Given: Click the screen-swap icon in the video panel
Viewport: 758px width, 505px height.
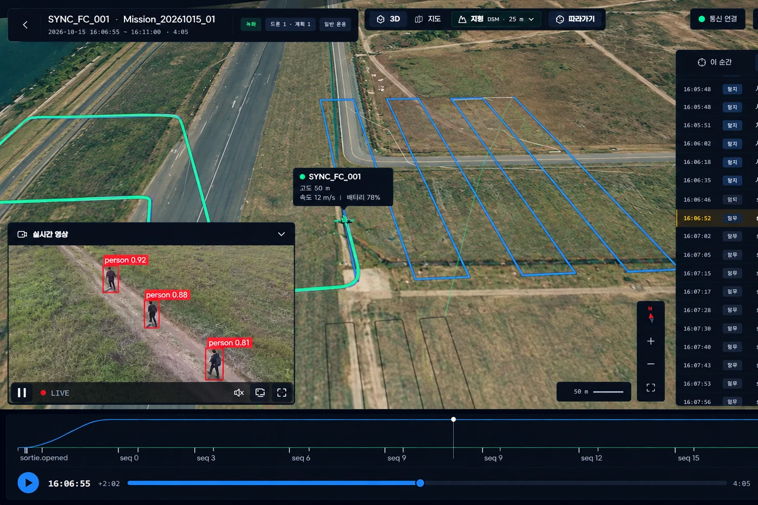Looking at the screenshot, I should click(260, 392).
